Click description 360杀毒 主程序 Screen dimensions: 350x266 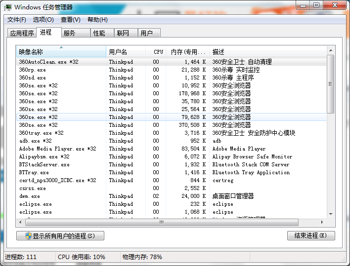(x=233, y=77)
